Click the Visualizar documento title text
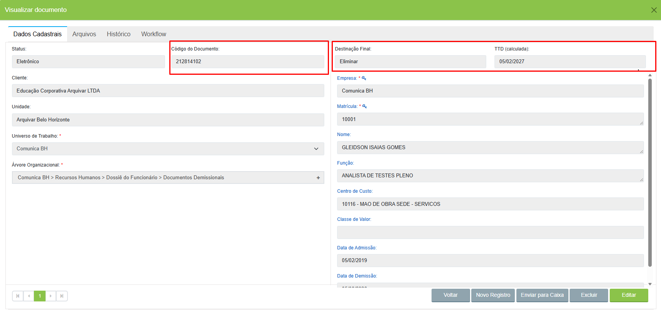Screen dimensions: 661x313 coord(35,10)
